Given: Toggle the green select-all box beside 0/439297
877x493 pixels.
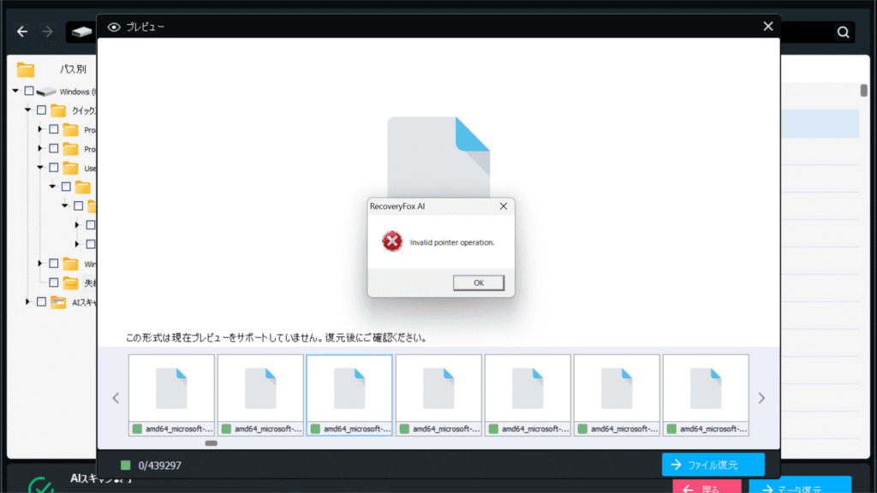Looking at the screenshot, I should (x=125, y=465).
